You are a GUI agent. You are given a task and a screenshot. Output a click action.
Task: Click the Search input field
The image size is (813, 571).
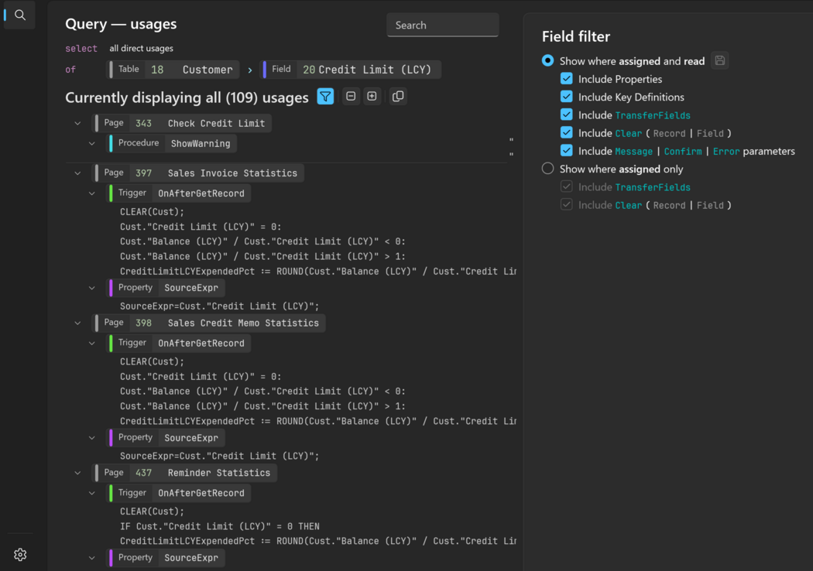coord(443,25)
